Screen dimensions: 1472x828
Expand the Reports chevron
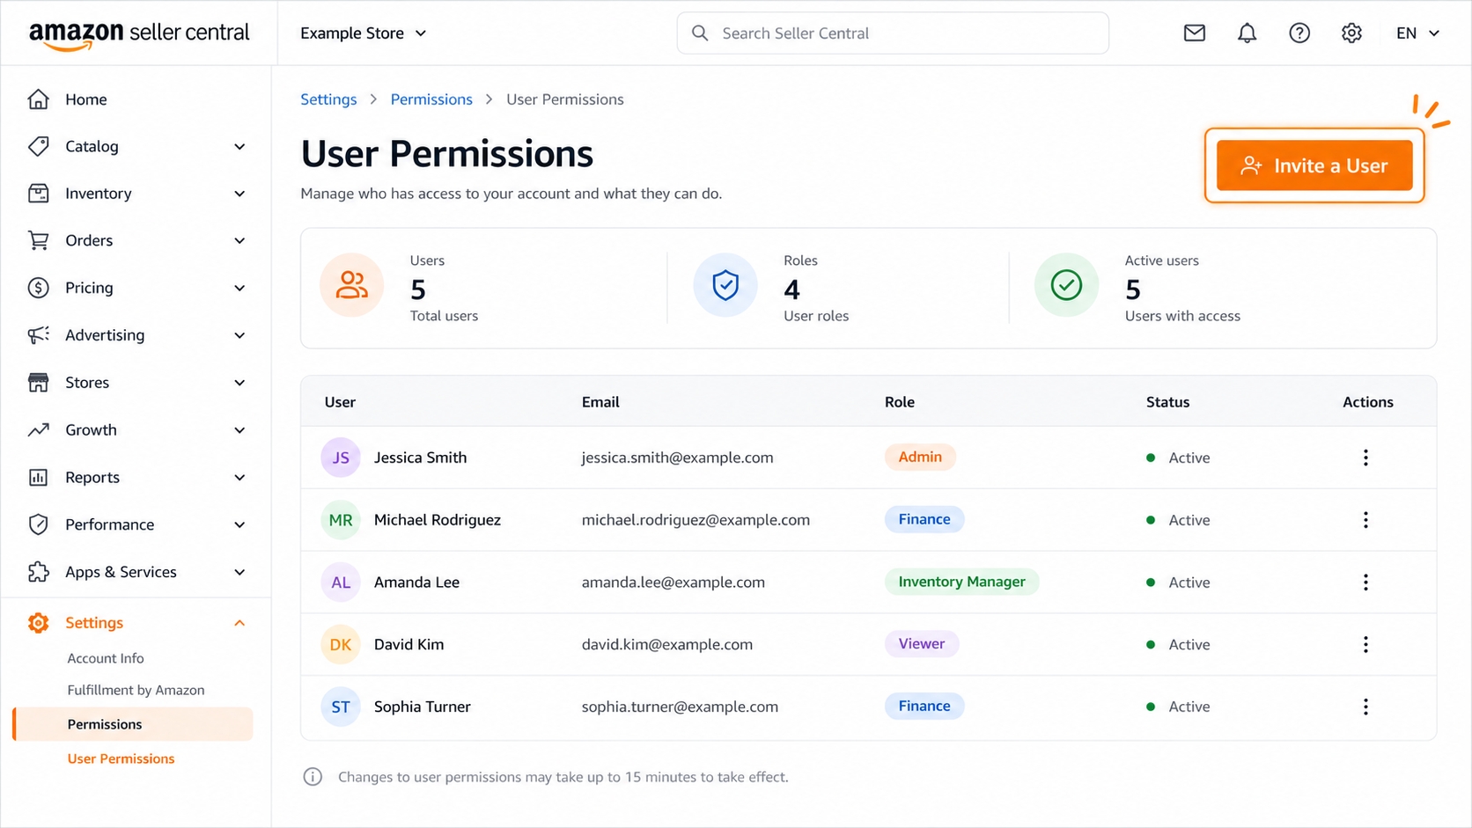pyautogui.click(x=239, y=478)
